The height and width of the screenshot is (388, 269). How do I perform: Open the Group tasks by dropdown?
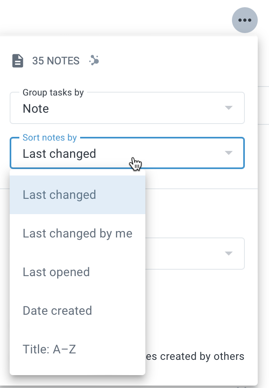tap(127, 108)
